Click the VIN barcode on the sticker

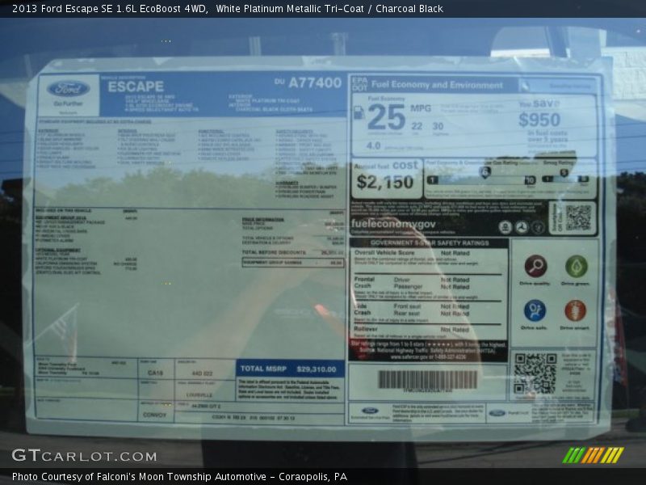(x=428, y=379)
